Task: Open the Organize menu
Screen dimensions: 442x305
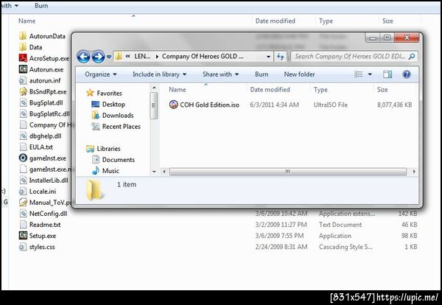Action: [x=101, y=74]
